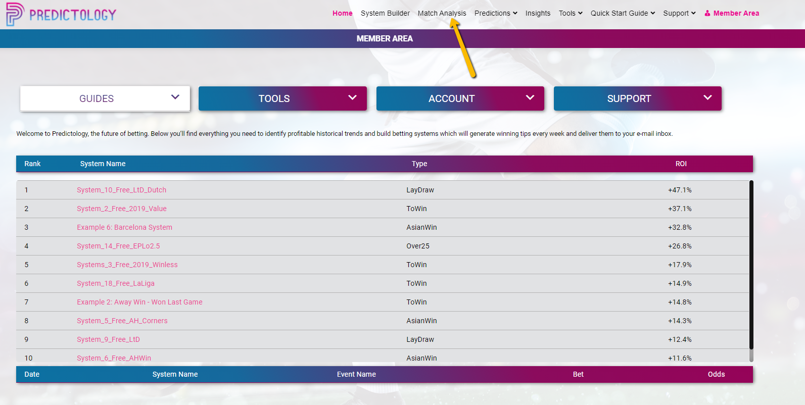Click the +17.9% ROI value
Viewport: 805px width, 405px height.
(x=680, y=265)
